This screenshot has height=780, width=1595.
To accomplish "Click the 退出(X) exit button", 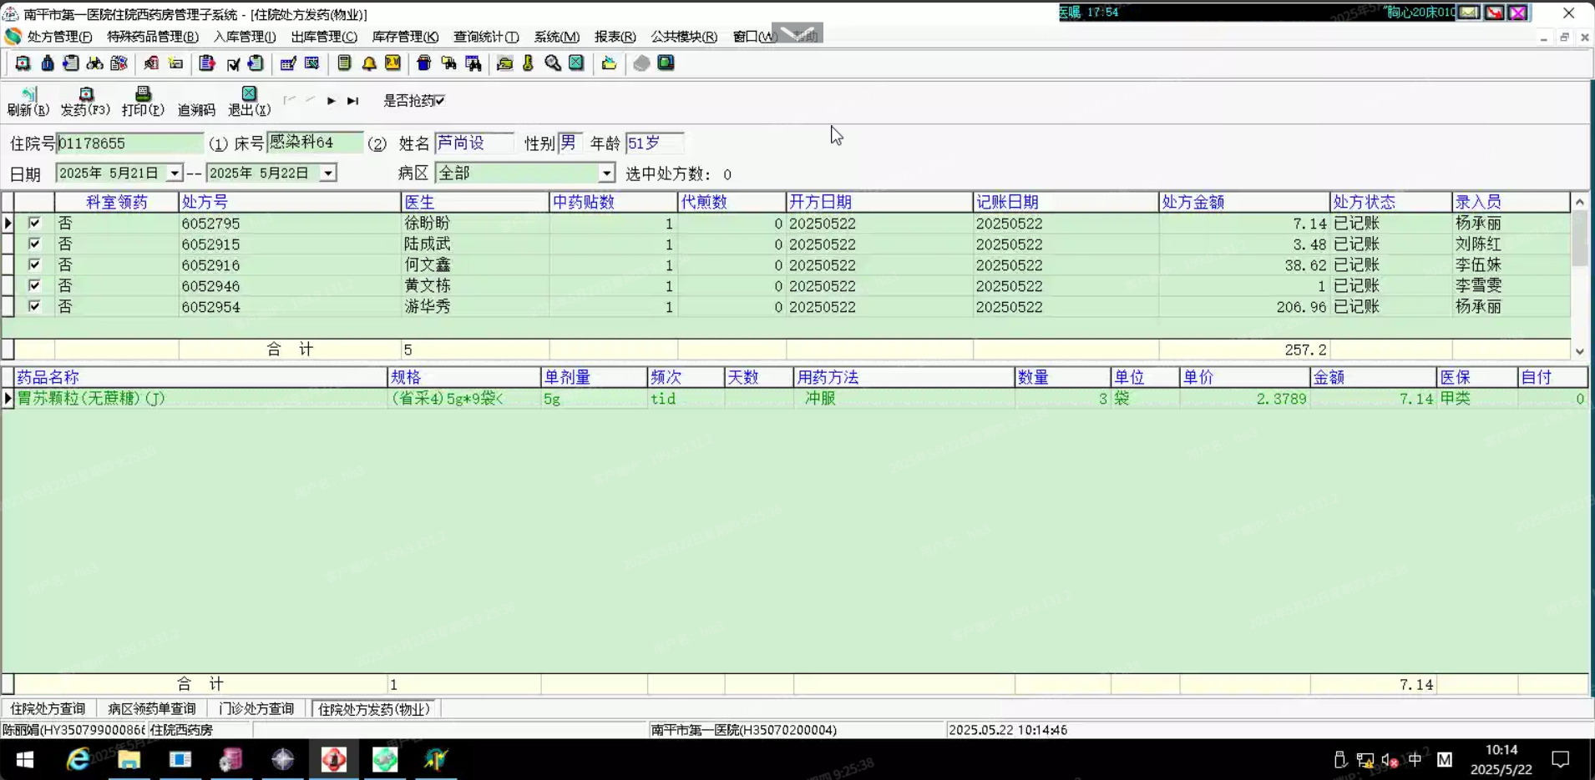I will pos(249,102).
